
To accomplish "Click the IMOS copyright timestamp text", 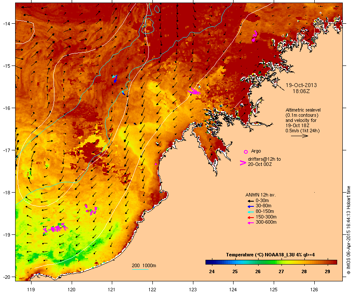I will [348, 231].
